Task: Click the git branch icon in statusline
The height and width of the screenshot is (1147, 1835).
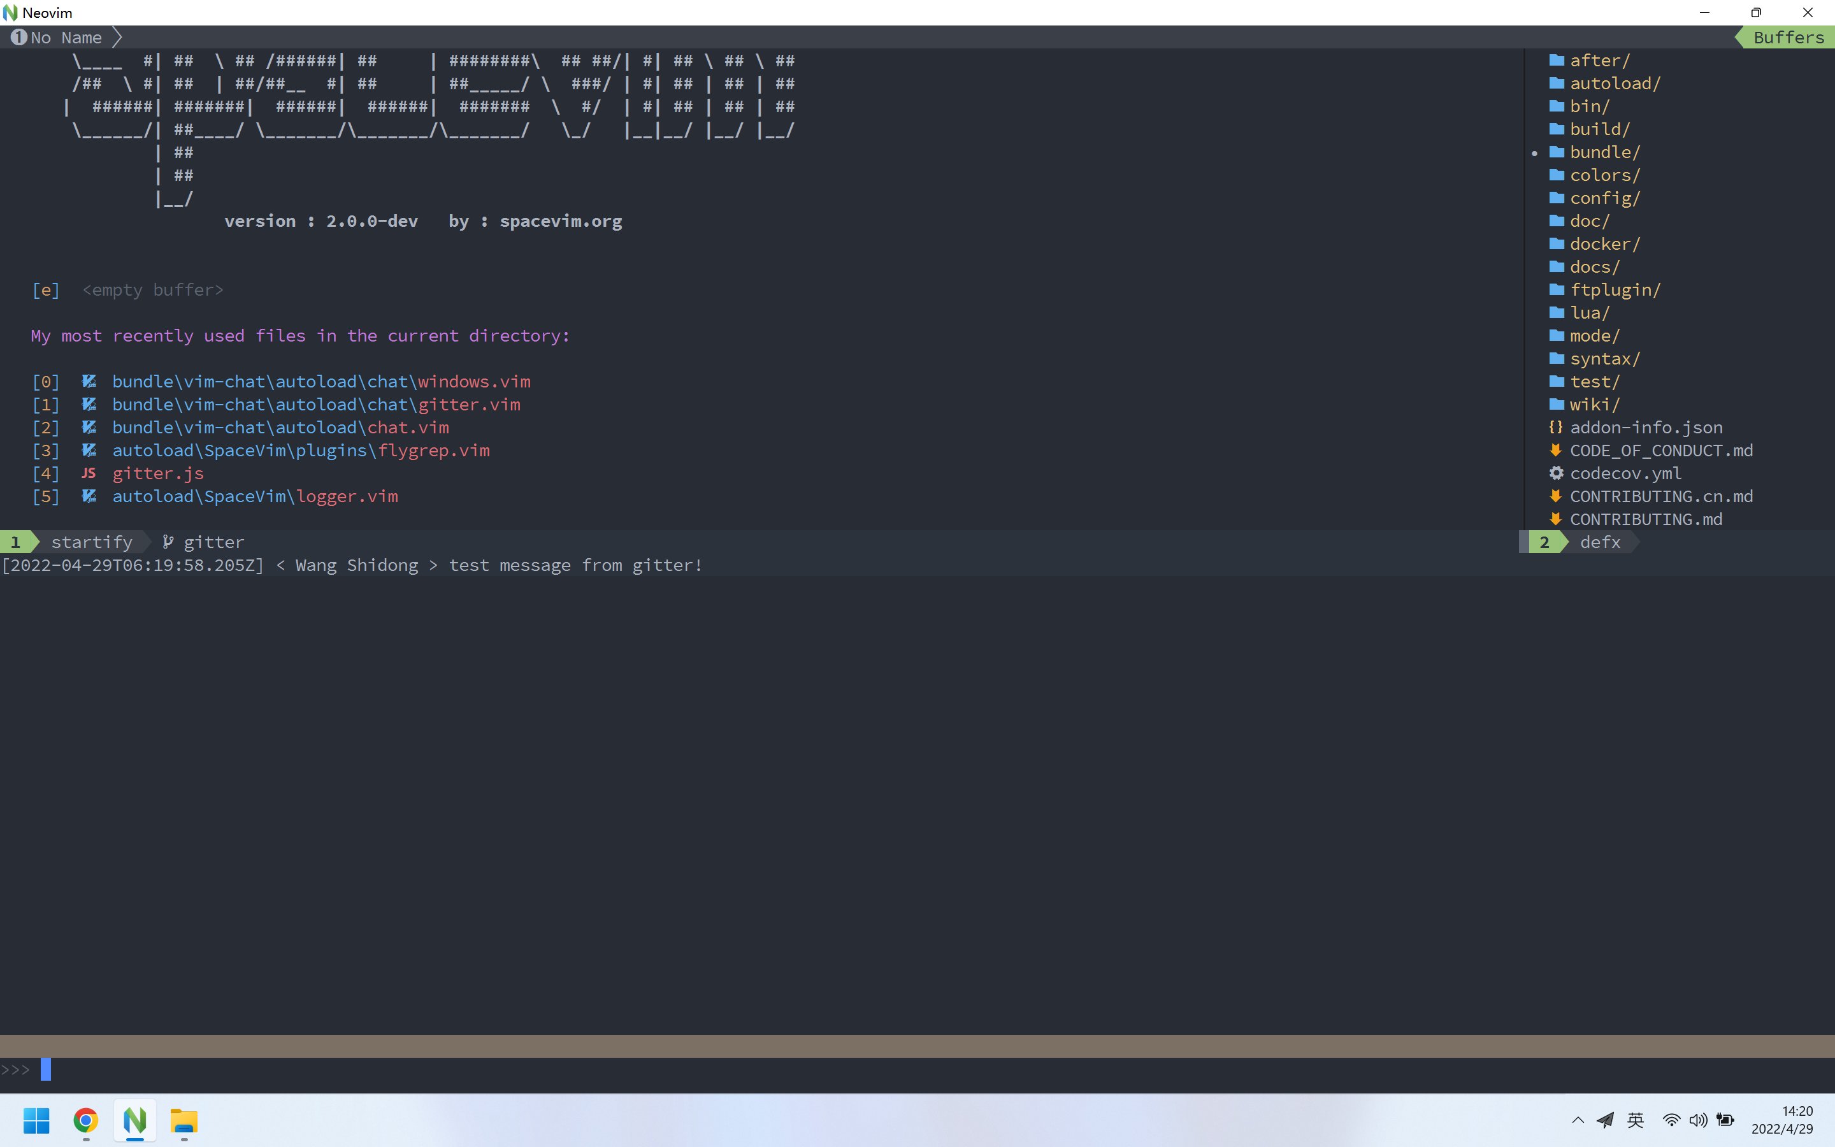Action: [168, 542]
